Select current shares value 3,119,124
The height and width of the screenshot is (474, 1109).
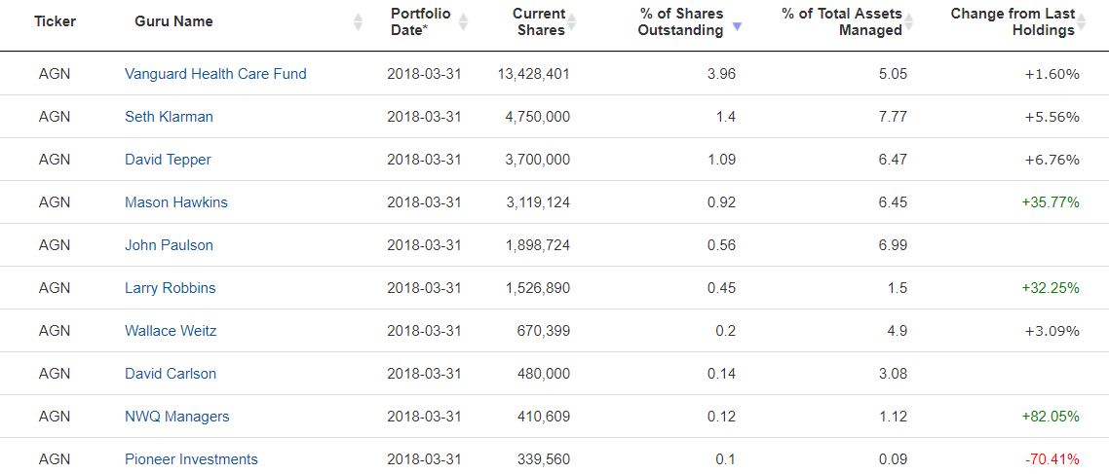click(538, 202)
